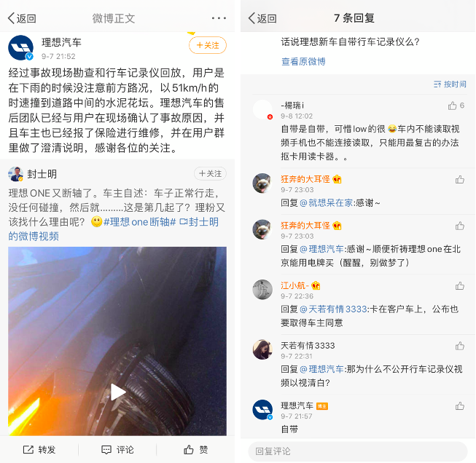The height and width of the screenshot is (463, 476).
Task: Follow 封士明 with +关注 button
Action: (x=210, y=173)
